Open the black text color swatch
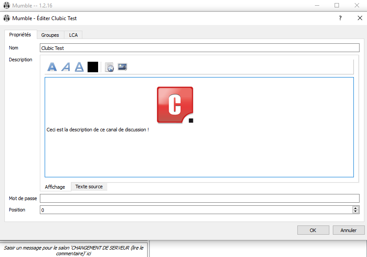The image size is (367, 257). [x=93, y=67]
